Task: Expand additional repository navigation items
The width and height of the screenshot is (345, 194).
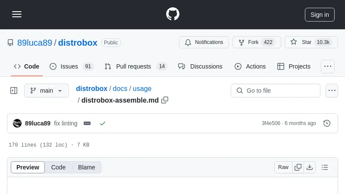Action: [x=328, y=66]
